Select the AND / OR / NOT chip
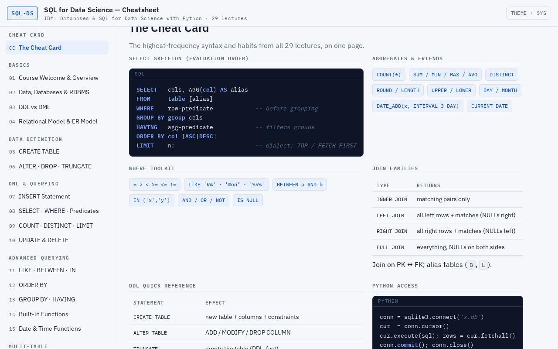Image resolution: width=558 pixels, height=349 pixels. [204, 200]
